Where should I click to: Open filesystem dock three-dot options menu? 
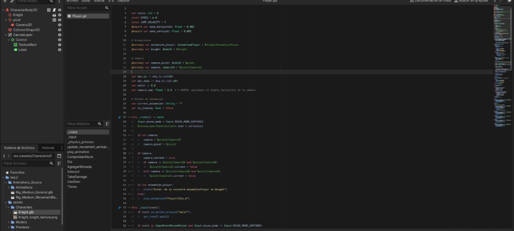click(x=61, y=148)
